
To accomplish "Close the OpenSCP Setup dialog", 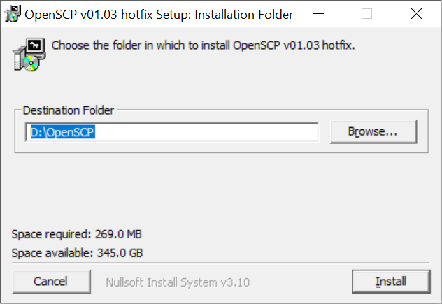I will coord(416,14).
